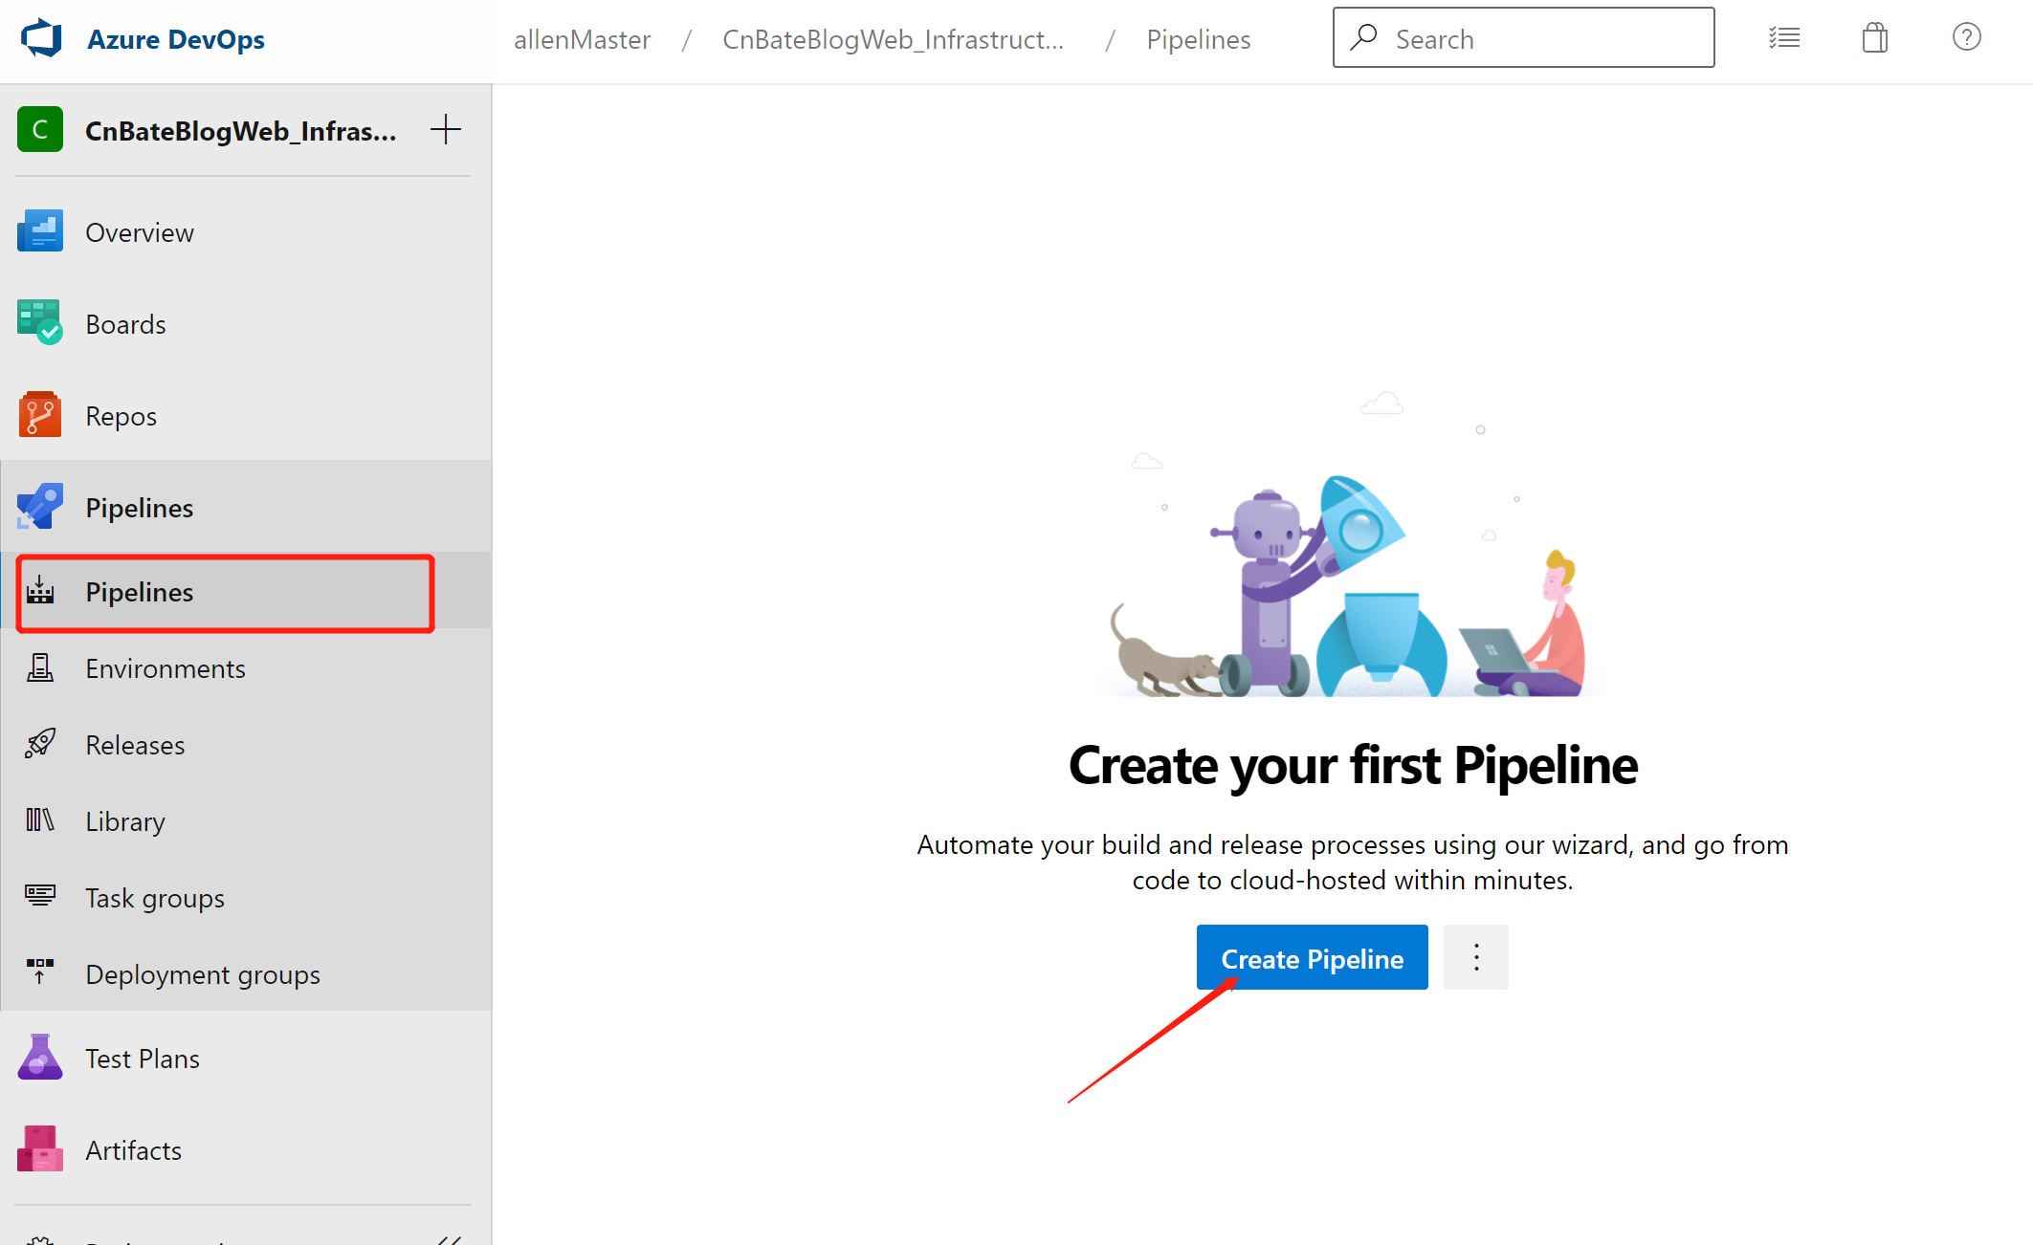Click the Pipelines breadcrumb
The image size is (2033, 1245).
coord(1198,39)
